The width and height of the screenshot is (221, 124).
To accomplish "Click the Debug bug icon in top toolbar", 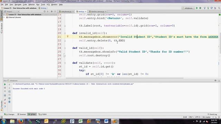I will click(x=200, y=8).
